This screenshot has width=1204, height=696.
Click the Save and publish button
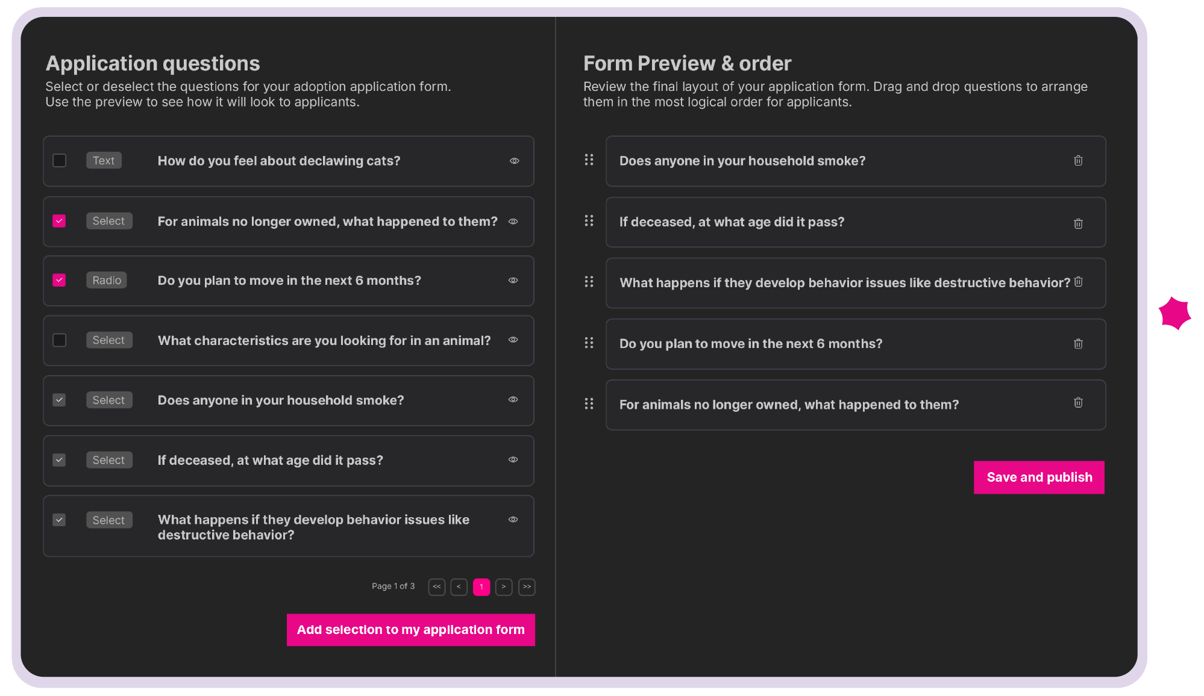click(1039, 477)
